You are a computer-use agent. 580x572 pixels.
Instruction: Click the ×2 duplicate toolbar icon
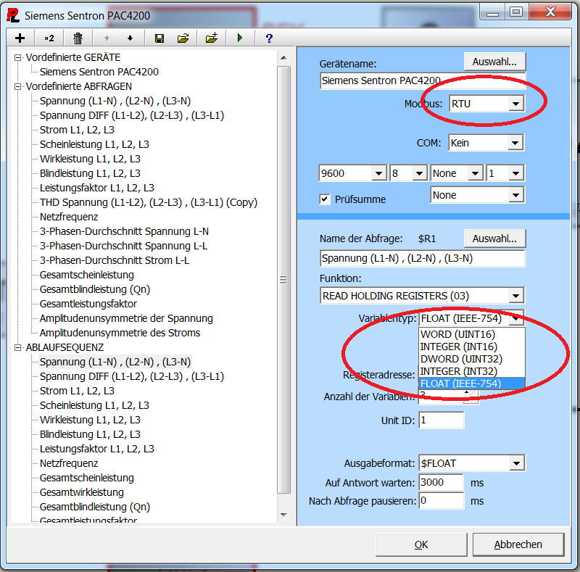click(49, 38)
